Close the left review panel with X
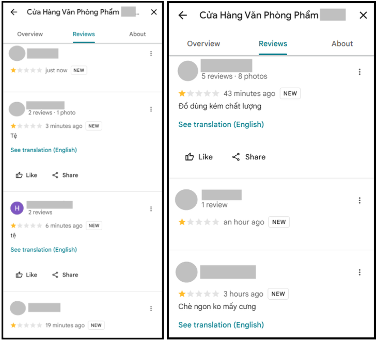The image size is (377, 341). point(154,12)
